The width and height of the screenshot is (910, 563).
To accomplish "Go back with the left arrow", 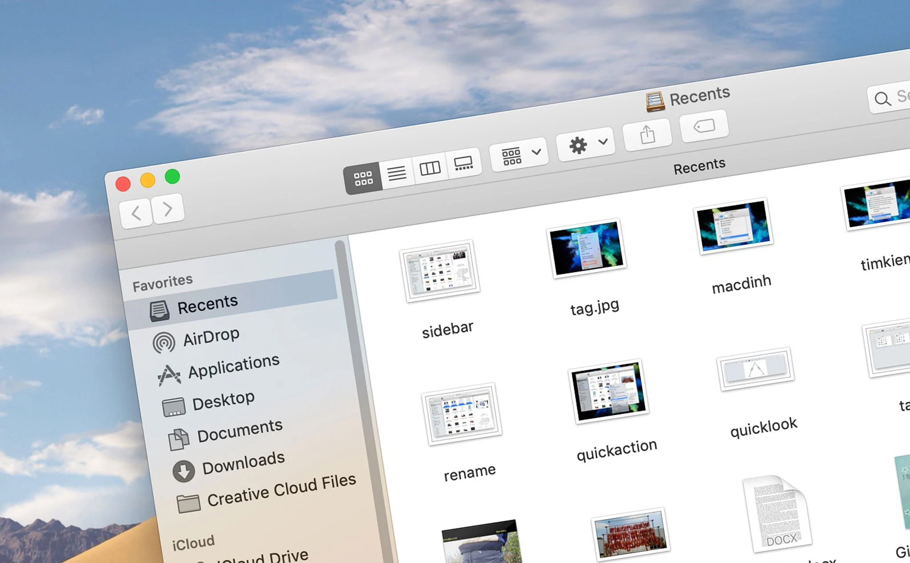I will pos(136,213).
